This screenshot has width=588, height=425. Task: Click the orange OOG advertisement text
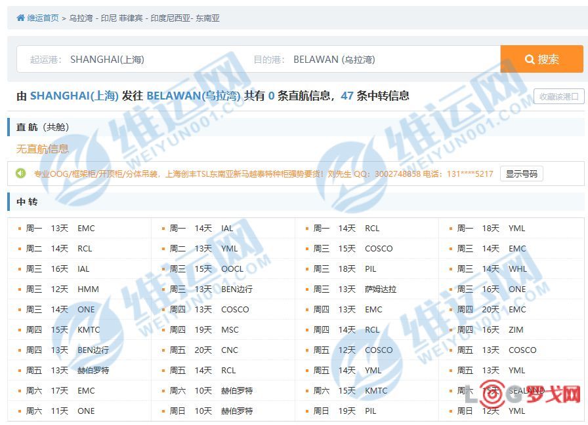point(262,174)
